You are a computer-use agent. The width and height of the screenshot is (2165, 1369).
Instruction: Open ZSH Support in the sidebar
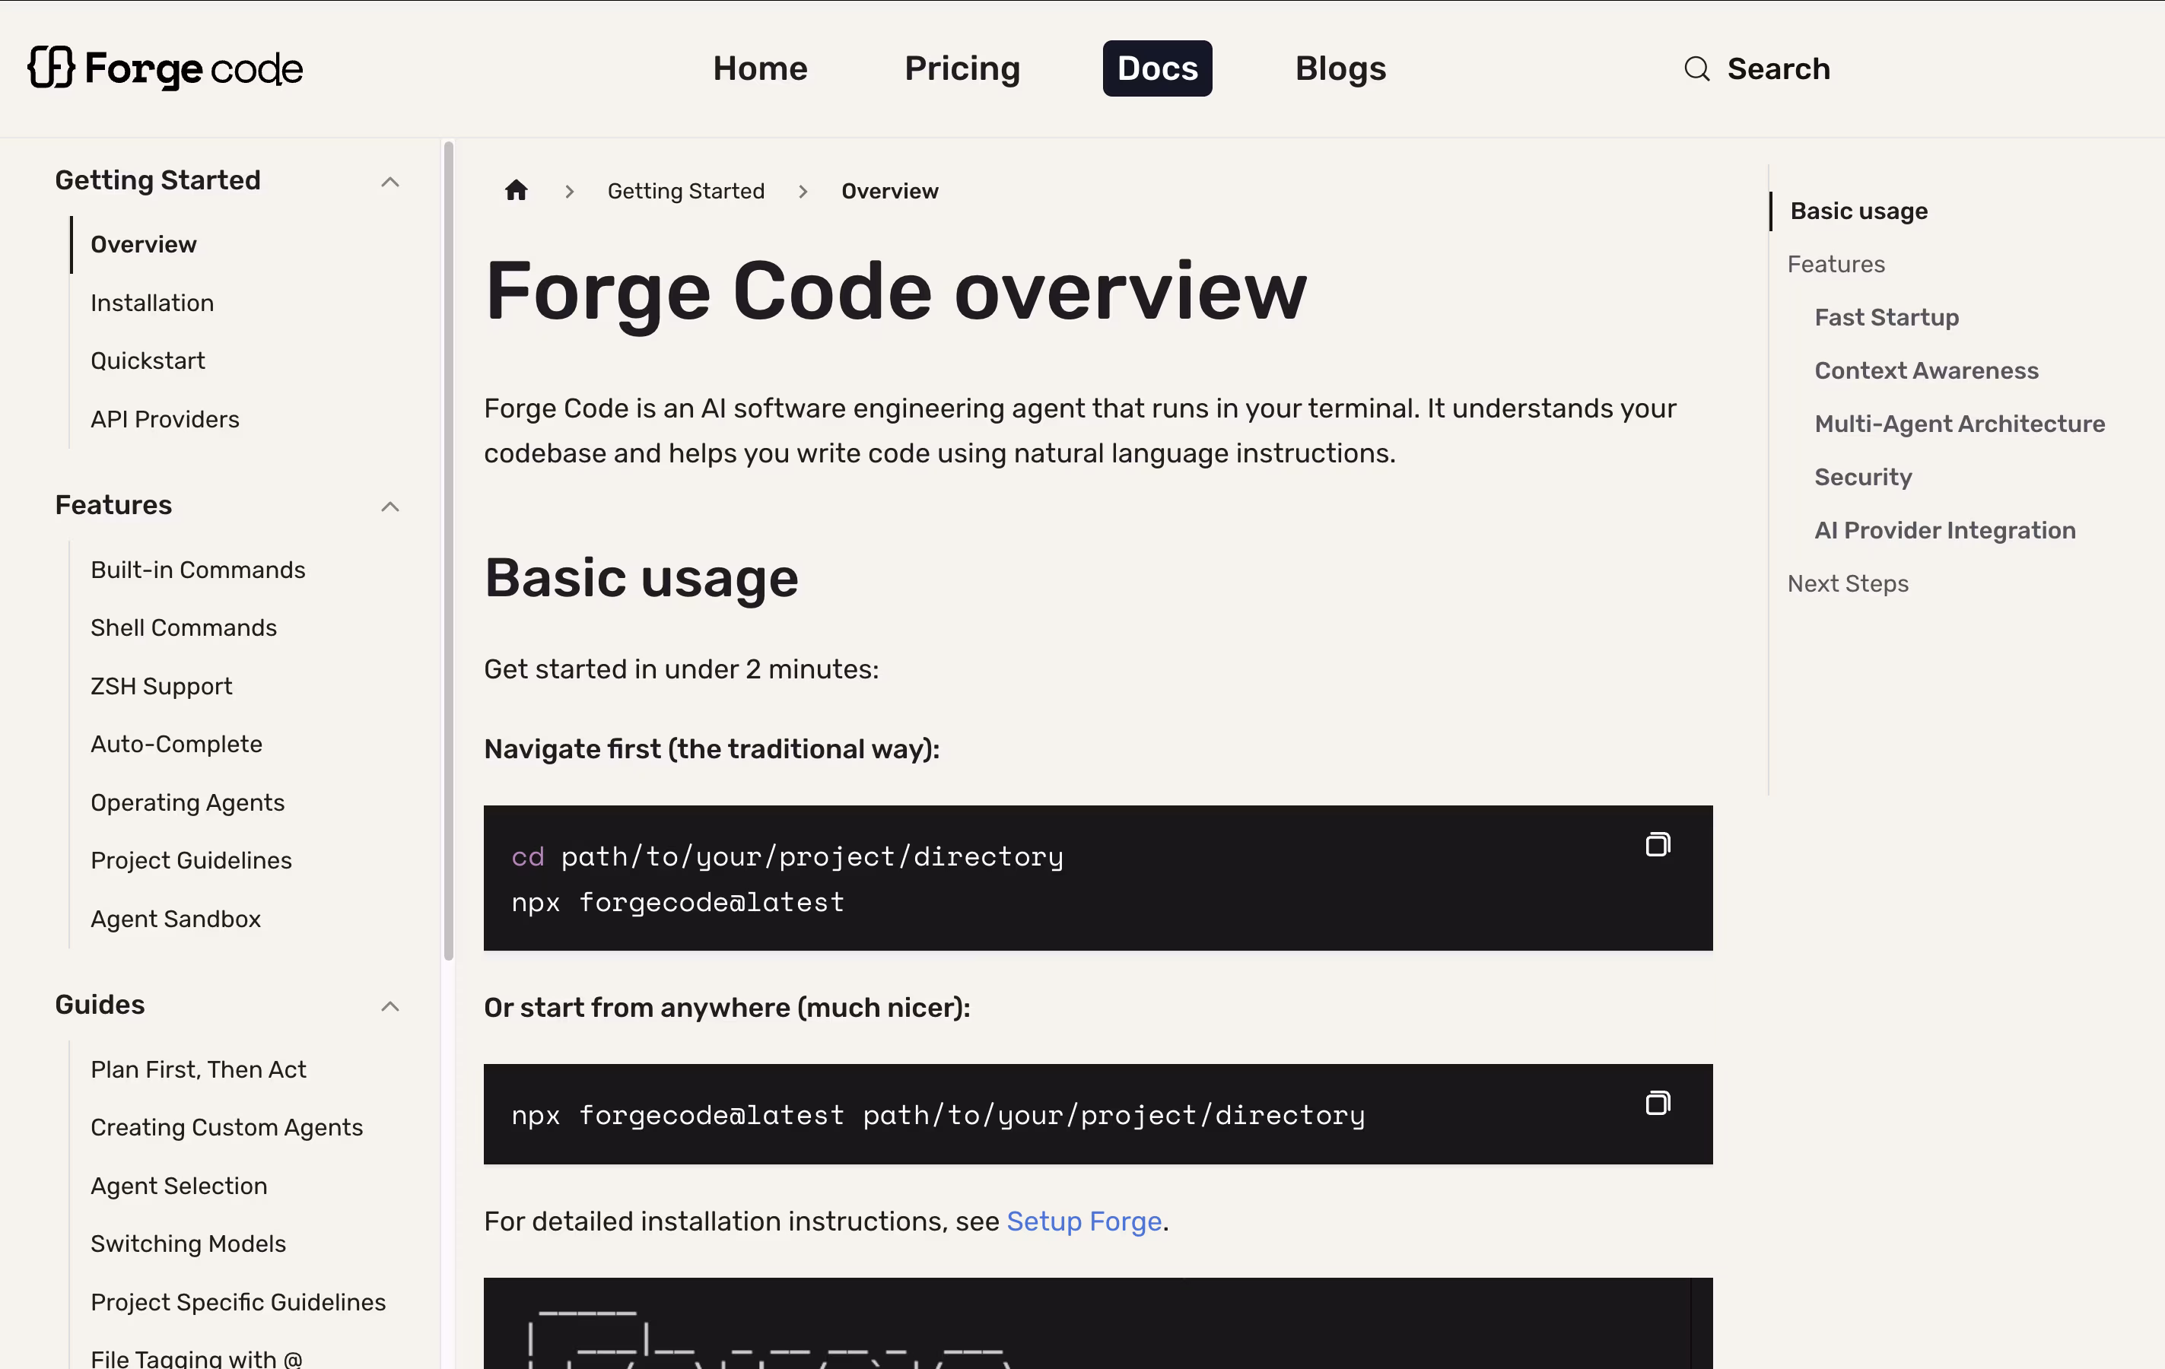pos(161,686)
